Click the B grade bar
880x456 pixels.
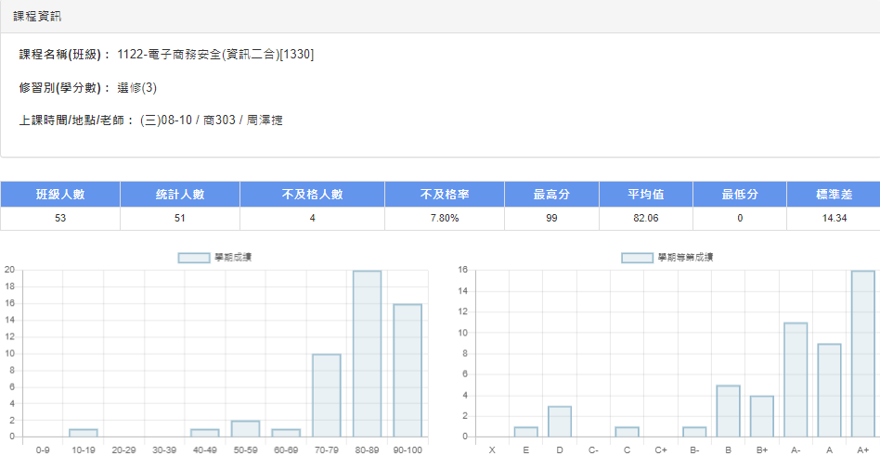(729, 412)
